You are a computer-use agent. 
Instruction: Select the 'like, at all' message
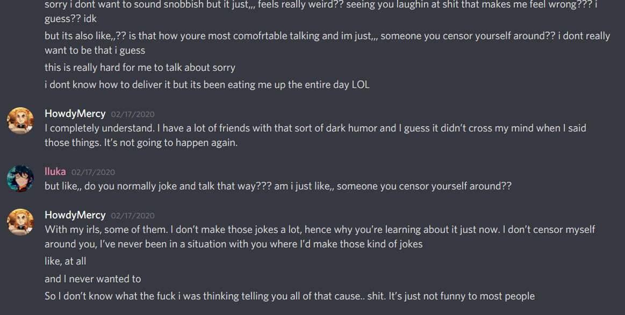[x=65, y=261]
